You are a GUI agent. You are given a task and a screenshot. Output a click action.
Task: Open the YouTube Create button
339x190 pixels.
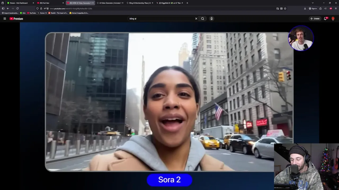[x=315, y=18]
